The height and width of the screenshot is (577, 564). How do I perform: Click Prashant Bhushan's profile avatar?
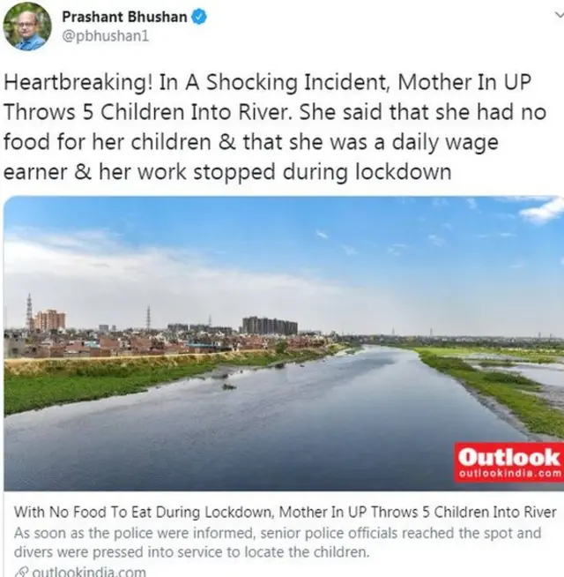click(27, 26)
